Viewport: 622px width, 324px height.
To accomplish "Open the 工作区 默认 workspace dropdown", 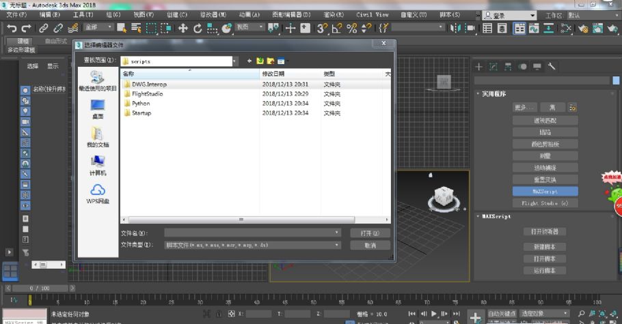I will 593,16.
